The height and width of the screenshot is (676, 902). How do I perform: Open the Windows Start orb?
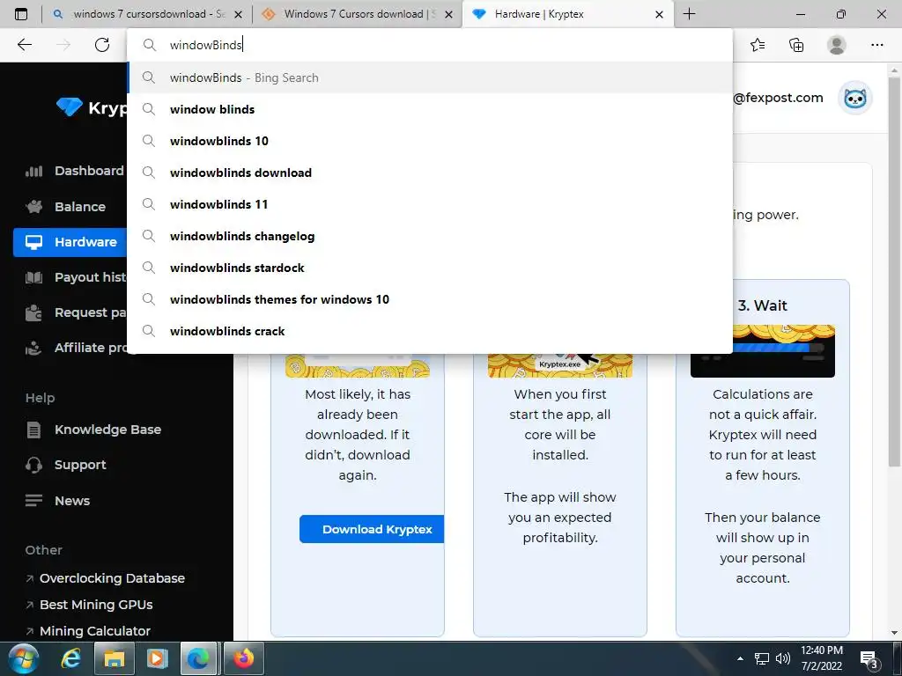pos(23,658)
